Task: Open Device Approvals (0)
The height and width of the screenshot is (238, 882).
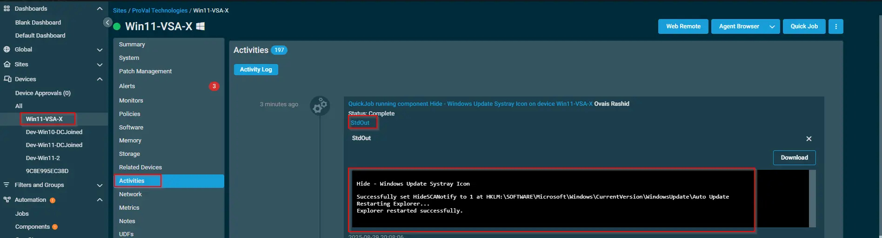Action: (x=43, y=93)
